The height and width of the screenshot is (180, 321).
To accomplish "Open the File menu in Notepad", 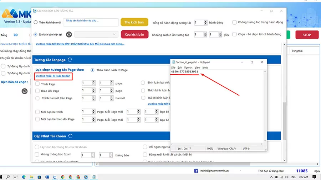I will (x=173, y=67).
